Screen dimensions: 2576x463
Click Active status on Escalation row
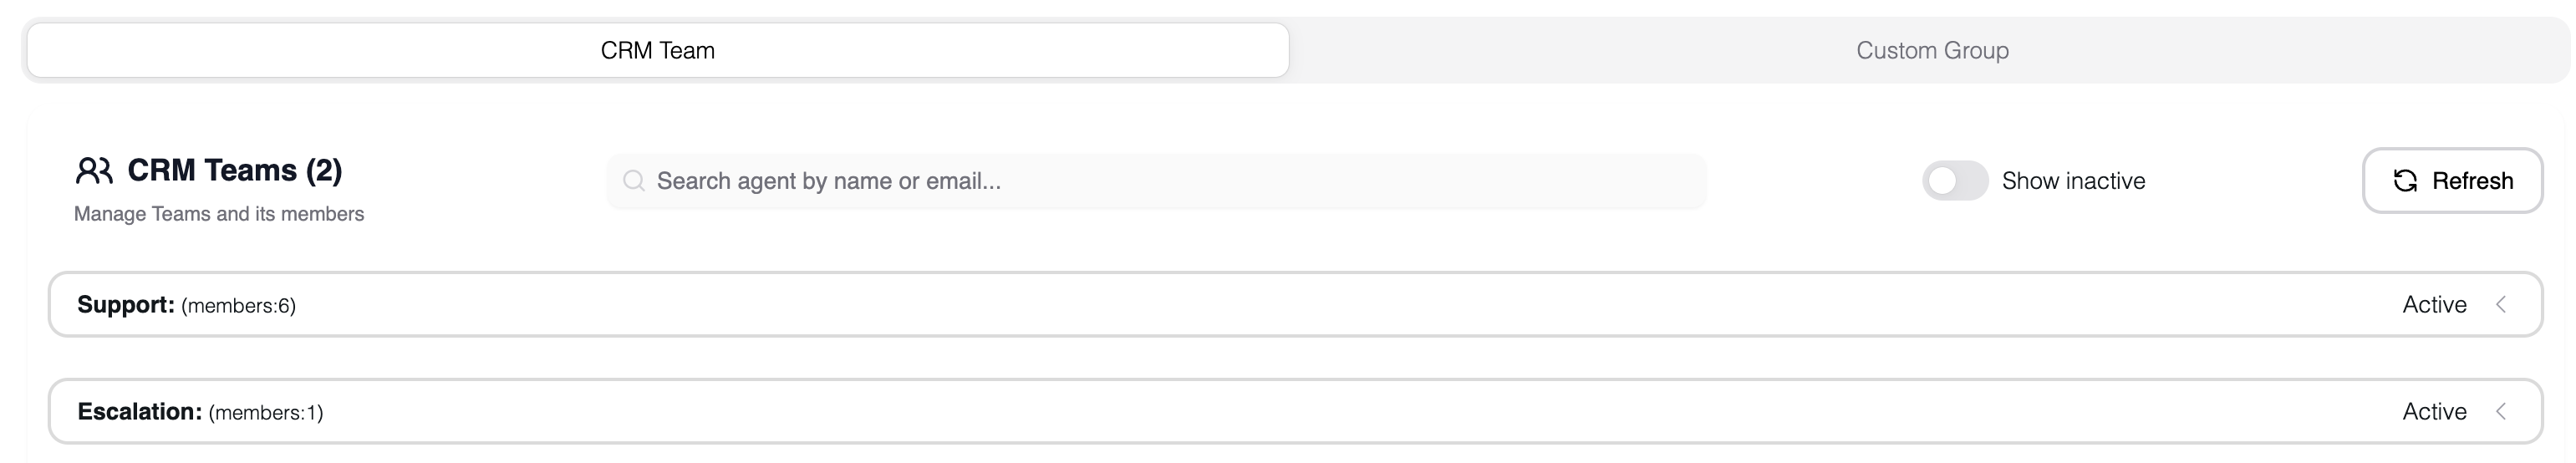tap(2434, 412)
